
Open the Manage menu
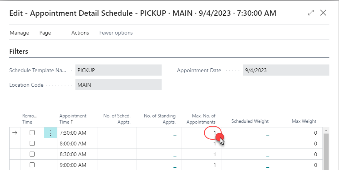19,33
